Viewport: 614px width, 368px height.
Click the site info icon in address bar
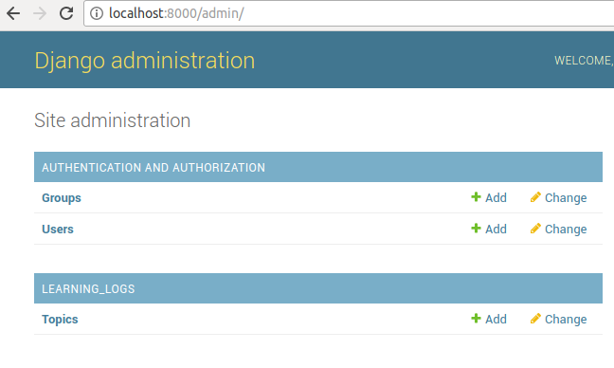97,13
